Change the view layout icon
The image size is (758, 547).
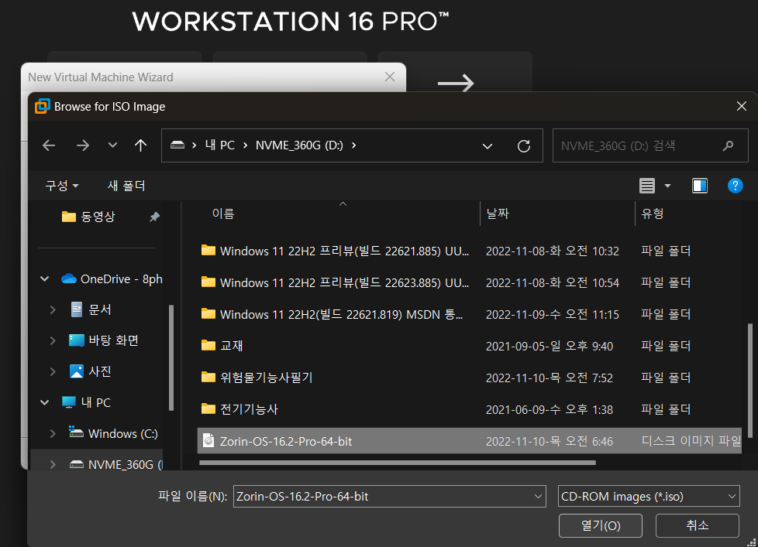(647, 186)
